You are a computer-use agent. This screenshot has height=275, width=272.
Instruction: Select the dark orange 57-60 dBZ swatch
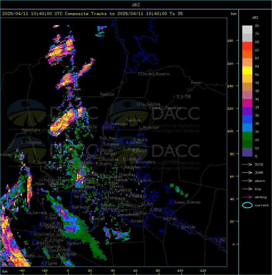tap(247, 54)
